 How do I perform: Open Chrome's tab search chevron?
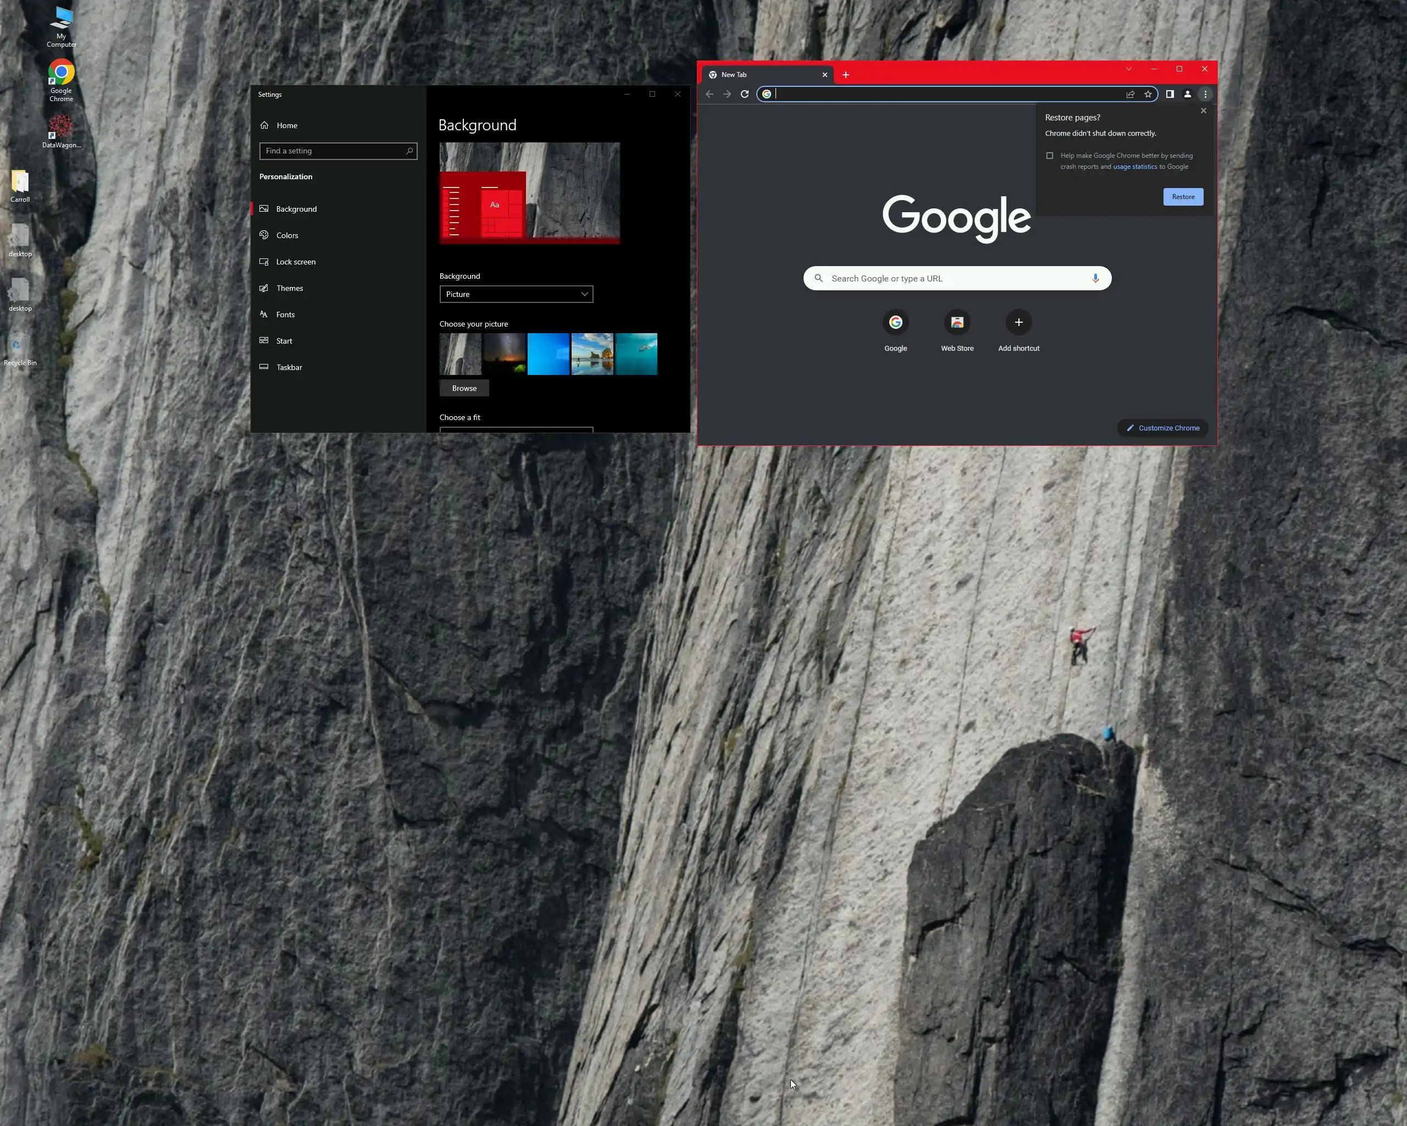(1128, 69)
